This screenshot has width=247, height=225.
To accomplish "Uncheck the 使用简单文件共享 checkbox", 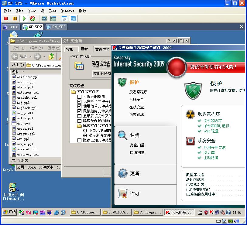I will [79, 106].
